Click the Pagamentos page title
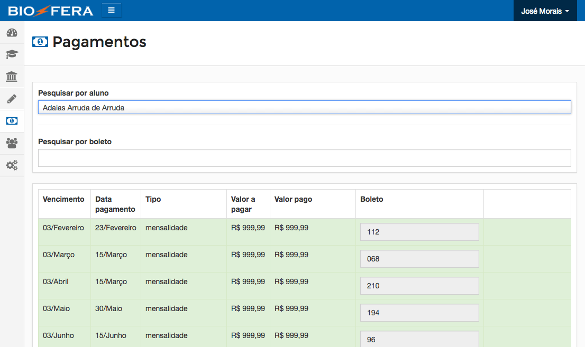Screen dimensions: 585x347 coord(99,42)
